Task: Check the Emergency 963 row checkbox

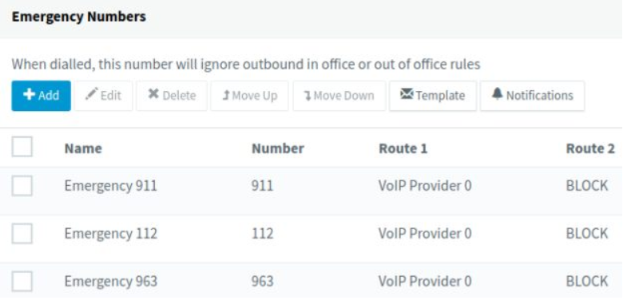Action: click(22, 282)
